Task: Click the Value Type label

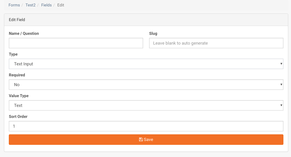Action: click(x=19, y=96)
